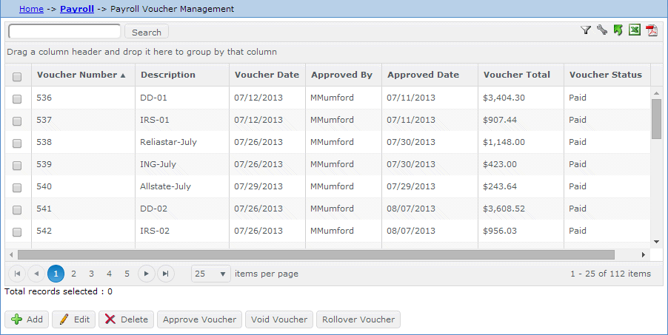
Task: Open grid settings wrench icon
Action: [x=601, y=30]
